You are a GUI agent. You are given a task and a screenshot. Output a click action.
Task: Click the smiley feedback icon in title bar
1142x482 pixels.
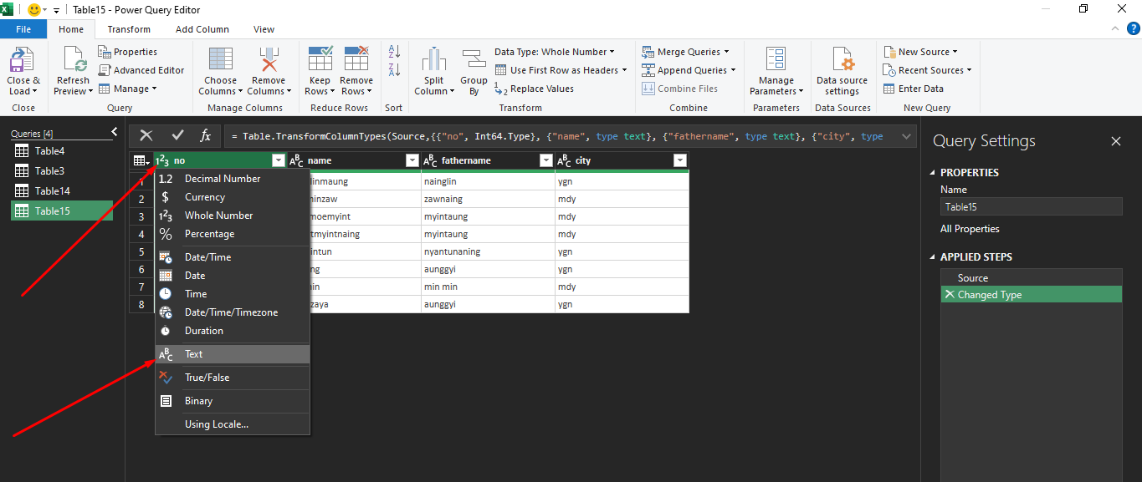(35, 9)
